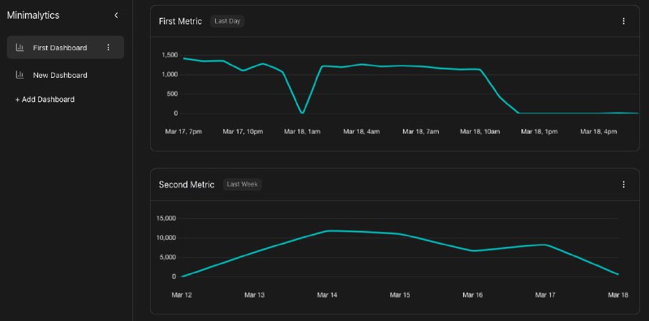
Task: Click the Second Metric card title
Action: (x=187, y=185)
